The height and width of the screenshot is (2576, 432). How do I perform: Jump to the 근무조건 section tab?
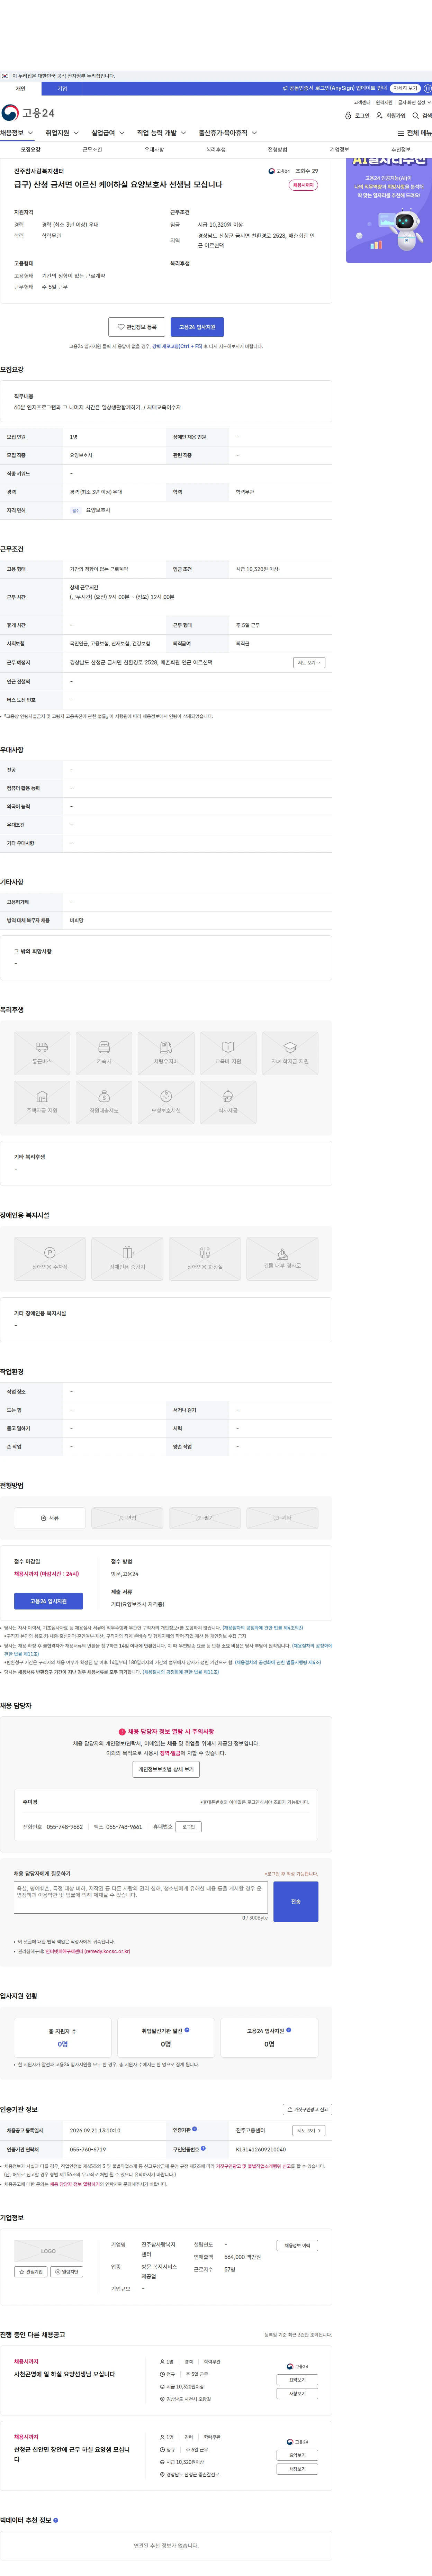click(x=92, y=149)
